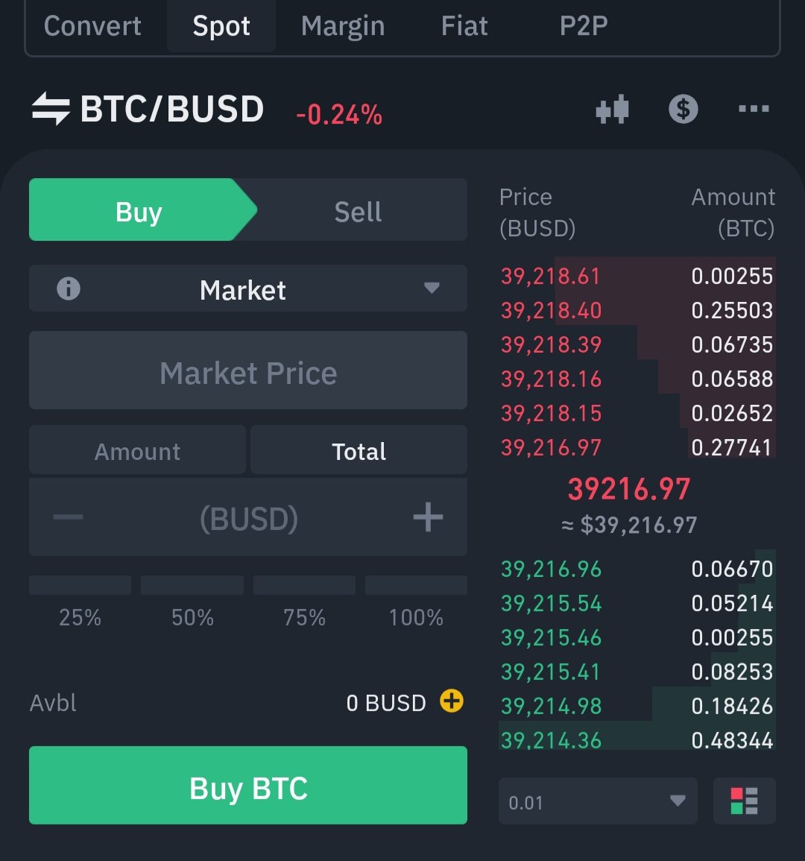Tap the yellow plus deposit icon
This screenshot has width=805, height=861.
pos(452,701)
